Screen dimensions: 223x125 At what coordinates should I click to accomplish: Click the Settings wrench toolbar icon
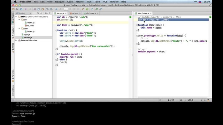[x=83, y=9]
